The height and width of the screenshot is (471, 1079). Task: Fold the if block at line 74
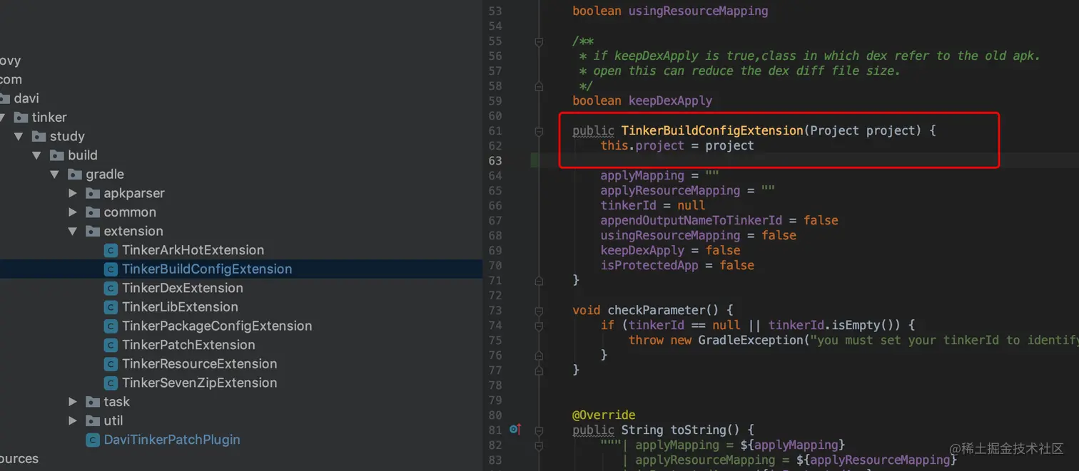click(x=539, y=326)
